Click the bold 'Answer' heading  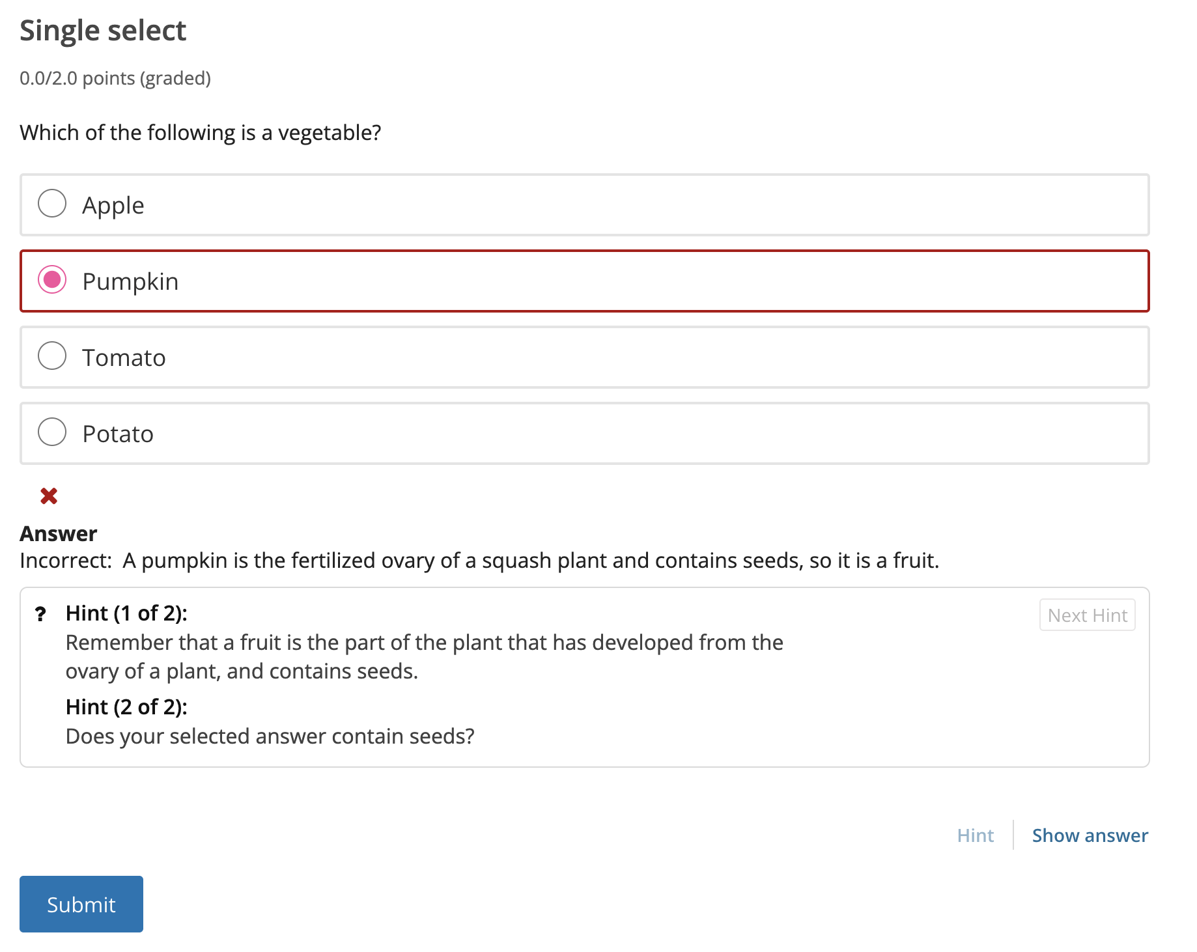59,534
